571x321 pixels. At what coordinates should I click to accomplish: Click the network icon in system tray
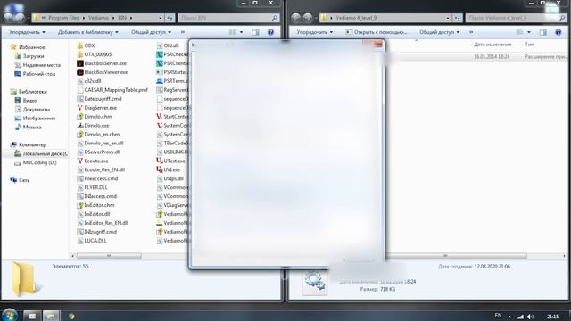pyautogui.click(x=520, y=317)
